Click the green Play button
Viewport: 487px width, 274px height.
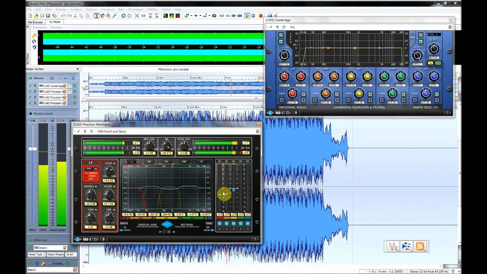pyautogui.click(x=247, y=16)
